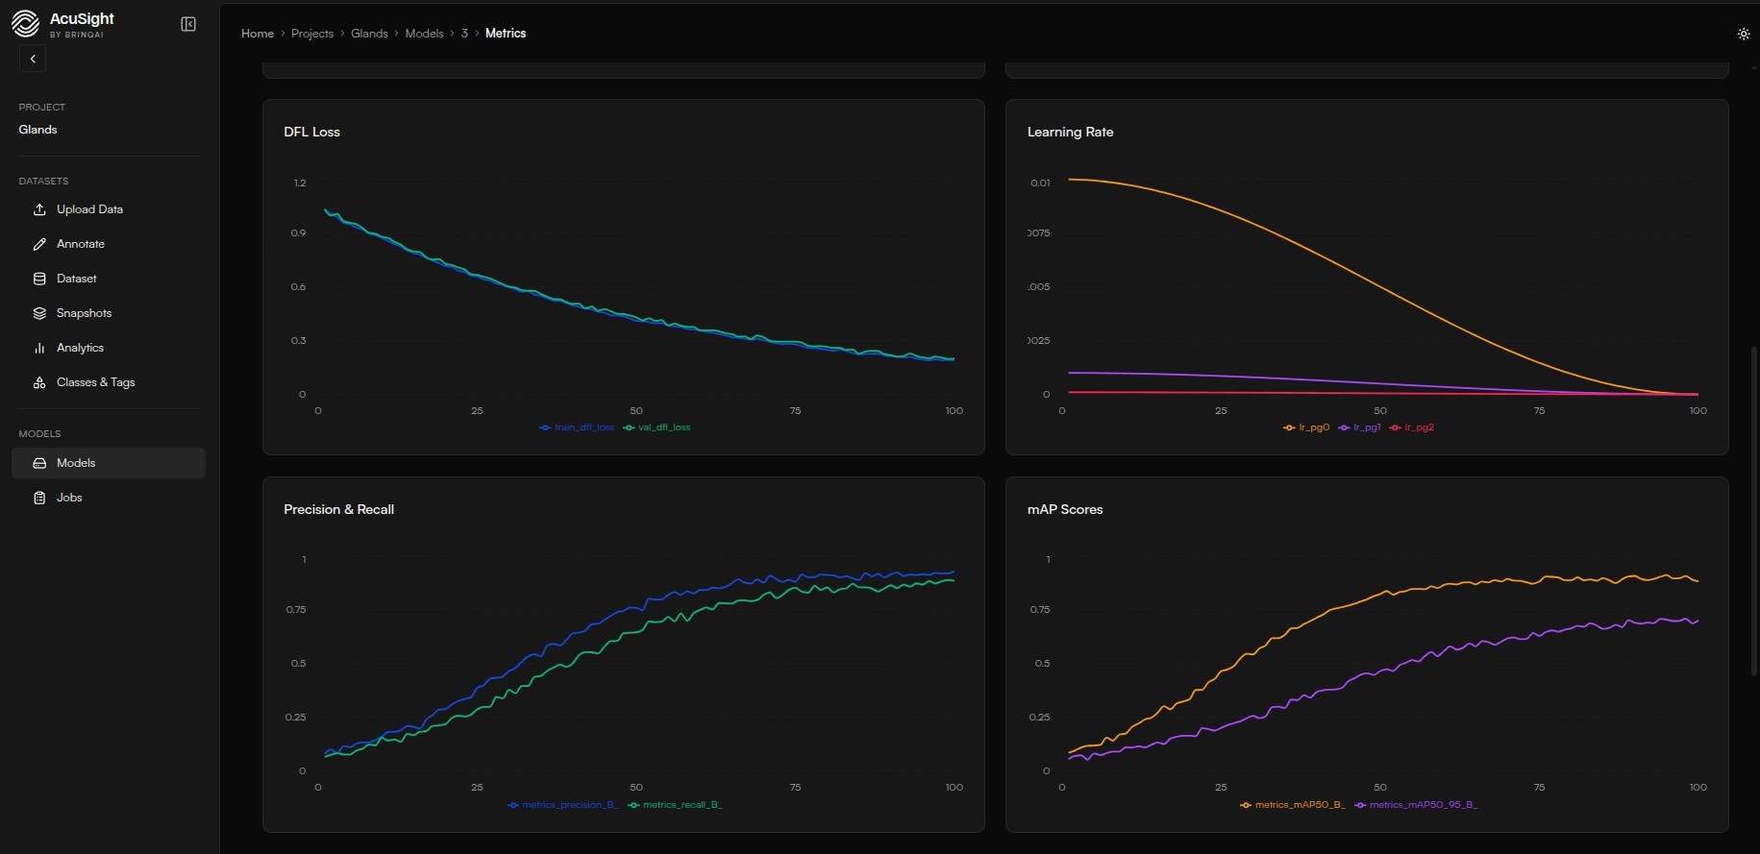Screen dimensions: 1760x854
Task: Toggle metrics_mAP50_95_B_ series in legend
Action: pyautogui.click(x=1416, y=805)
